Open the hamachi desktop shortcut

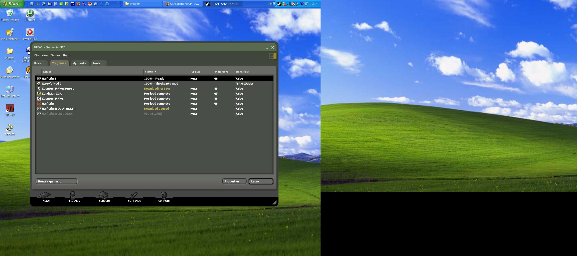(x=10, y=129)
